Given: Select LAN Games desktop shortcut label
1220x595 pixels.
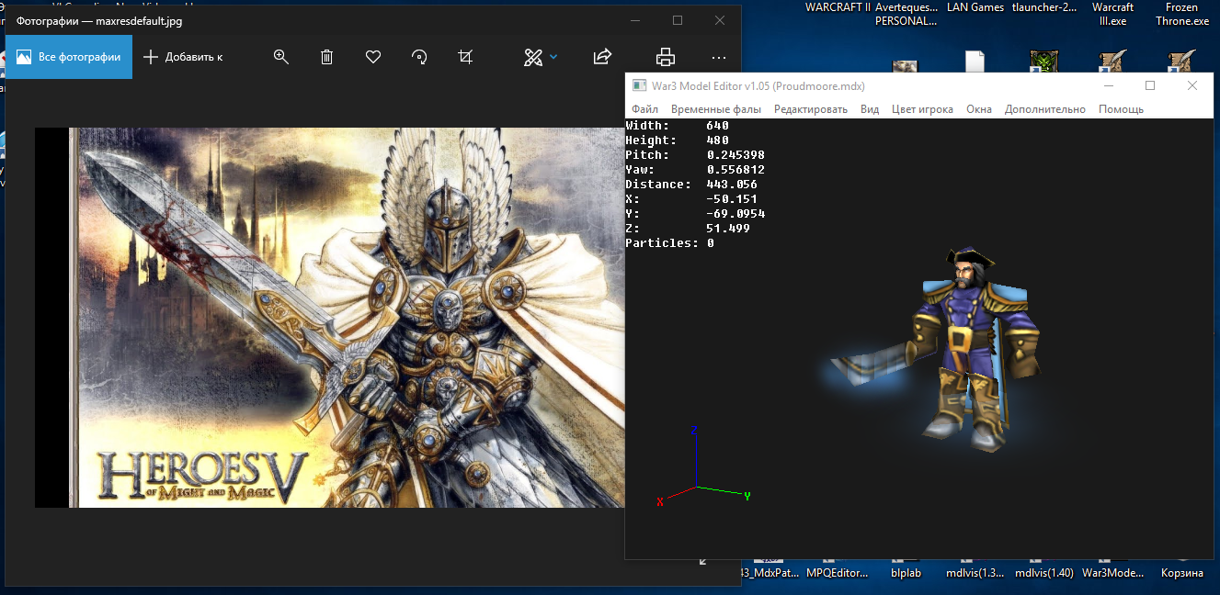Looking at the screenshot, I should 975,7.
